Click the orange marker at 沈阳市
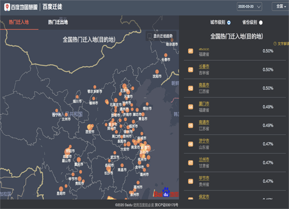289x209 pixels. 157,72
